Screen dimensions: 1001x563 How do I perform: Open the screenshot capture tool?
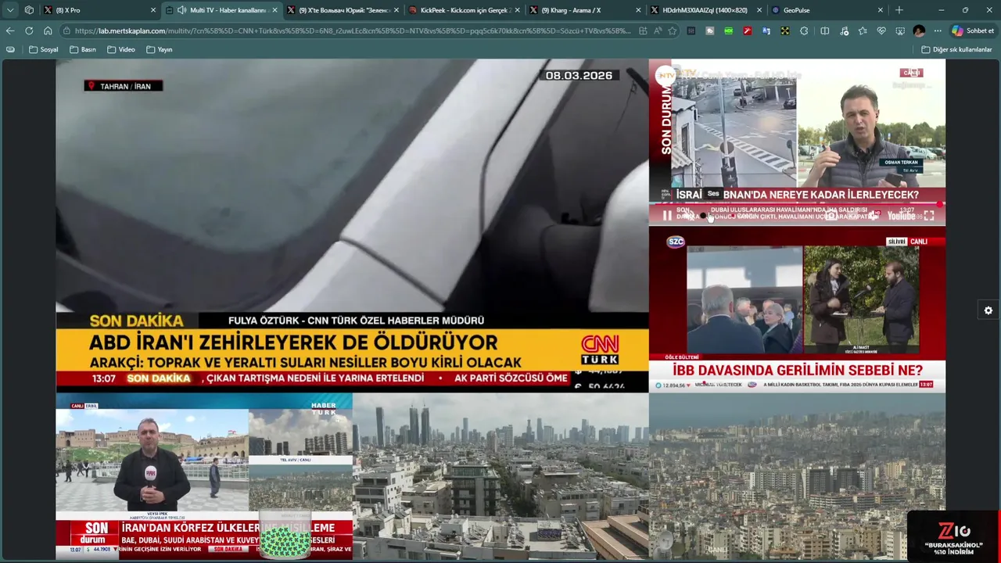[x=900, y=30]
